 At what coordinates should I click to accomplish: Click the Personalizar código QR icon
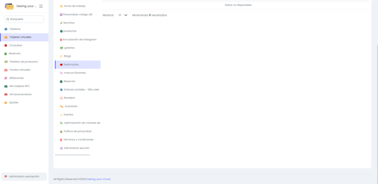pyautogui.click(x=61, y=15)
